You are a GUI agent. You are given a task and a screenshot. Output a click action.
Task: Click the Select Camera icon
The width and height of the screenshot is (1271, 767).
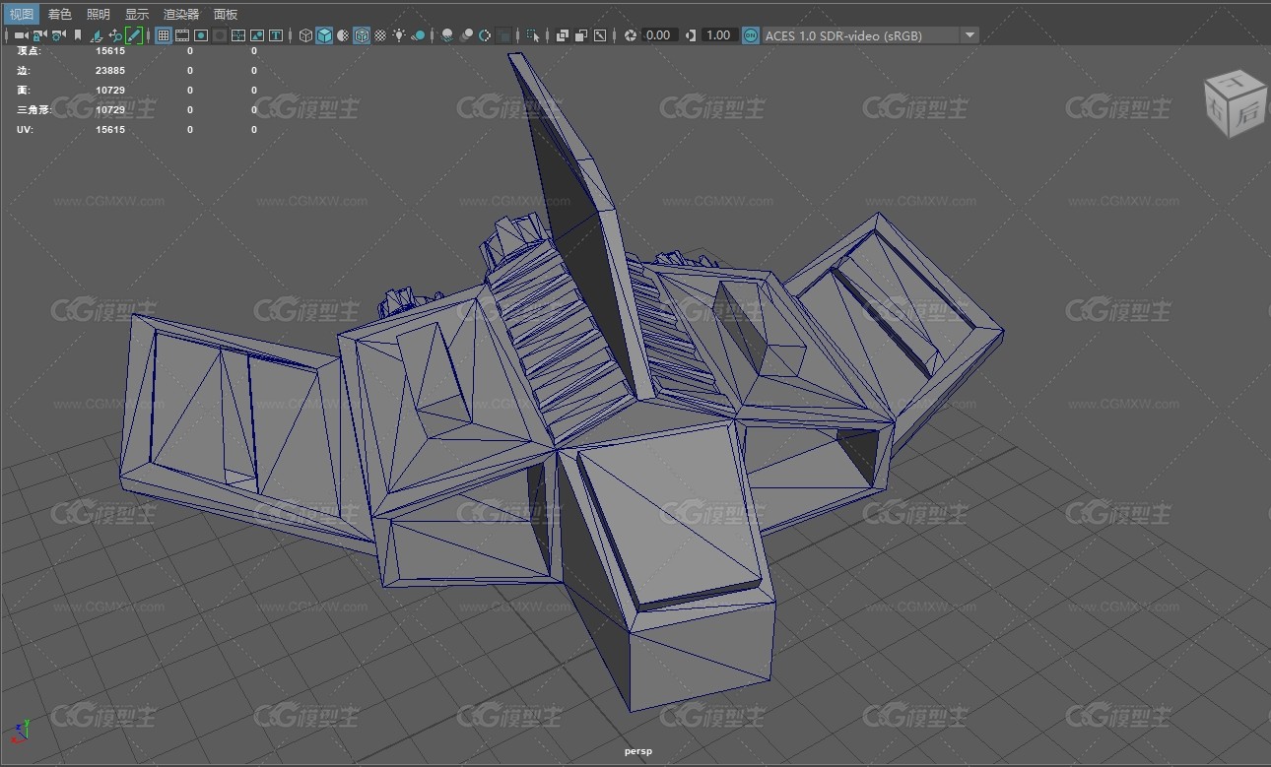[21, 35]
